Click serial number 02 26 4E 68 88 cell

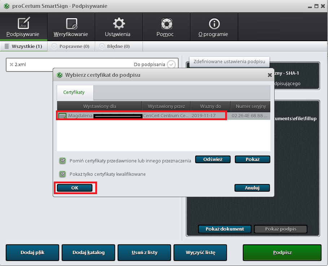[x=249, y=115]
